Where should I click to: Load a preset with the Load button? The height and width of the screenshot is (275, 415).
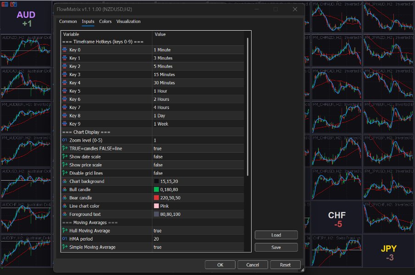click(x=276, y=235)
